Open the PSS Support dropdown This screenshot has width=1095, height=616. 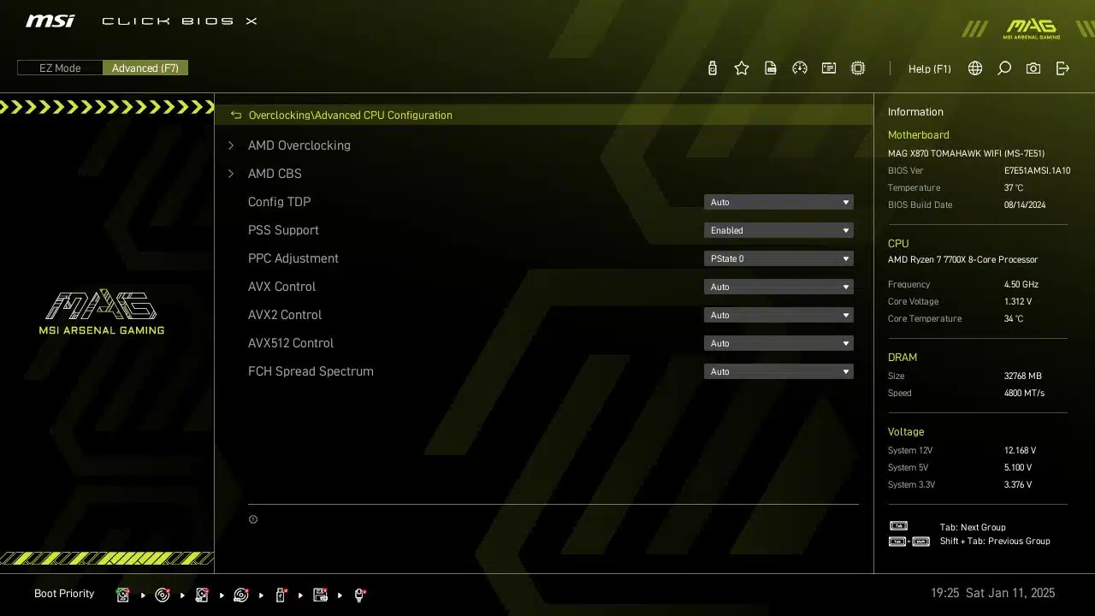pyautogui.click(x=778, y=230)
